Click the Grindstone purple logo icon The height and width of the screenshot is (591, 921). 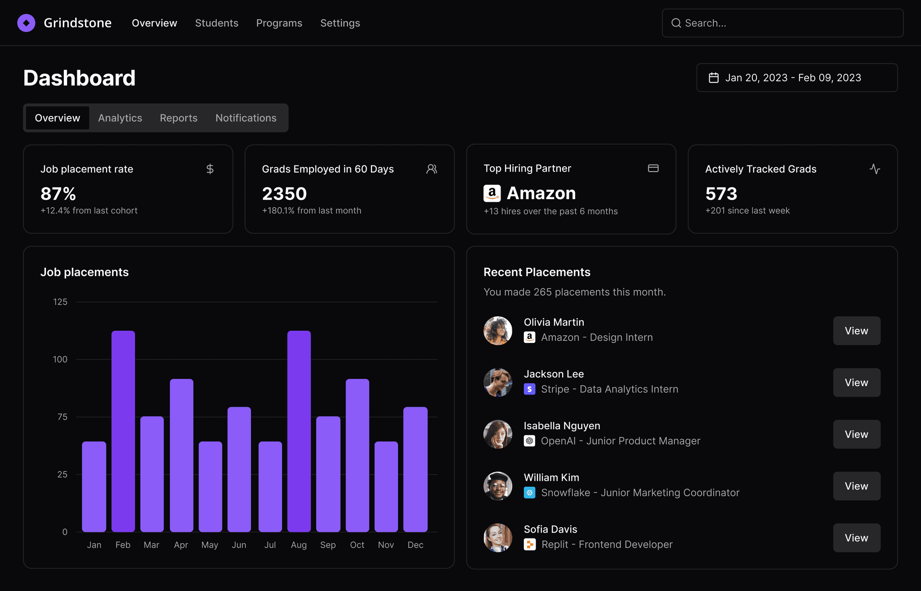tap(26, 23)
